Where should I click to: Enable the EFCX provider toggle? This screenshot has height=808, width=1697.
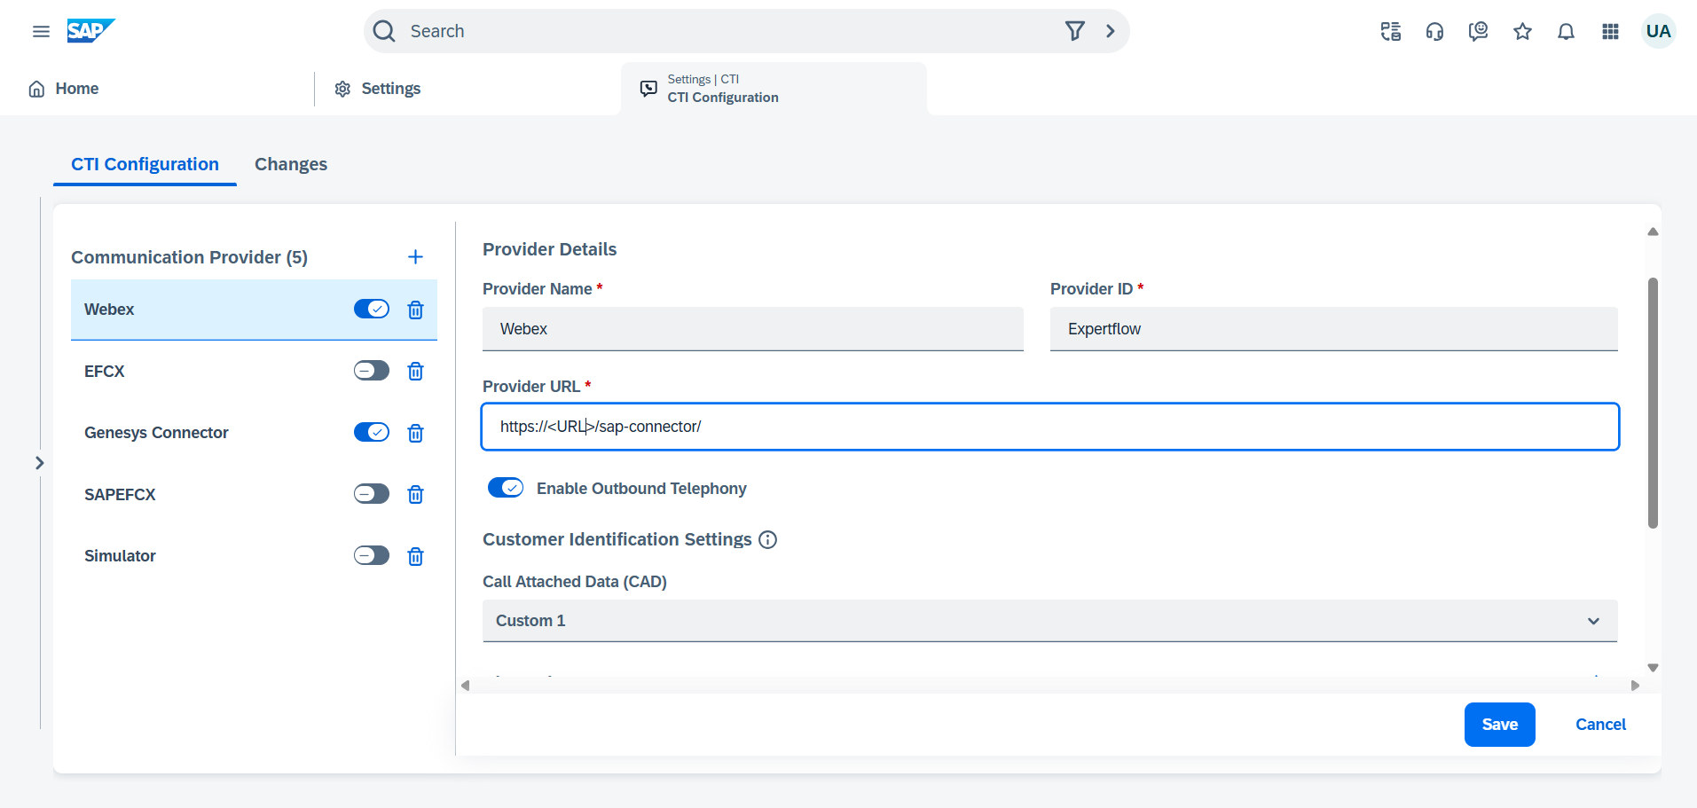tap(371, 371)
